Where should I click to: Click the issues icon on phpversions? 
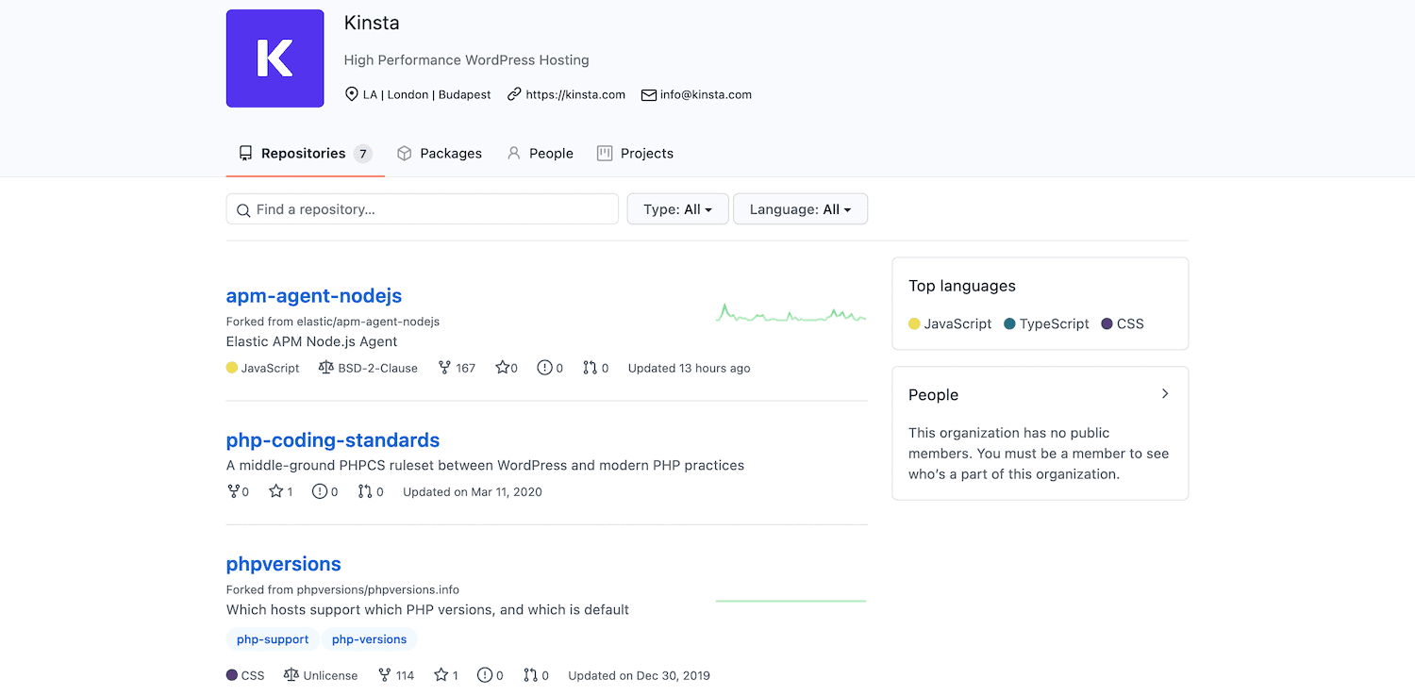click(484, 675)
